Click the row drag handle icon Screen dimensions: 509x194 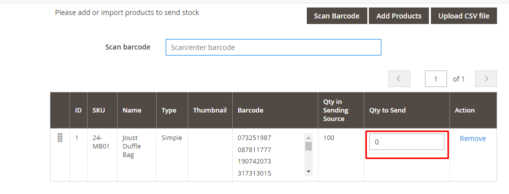(60, 137)
